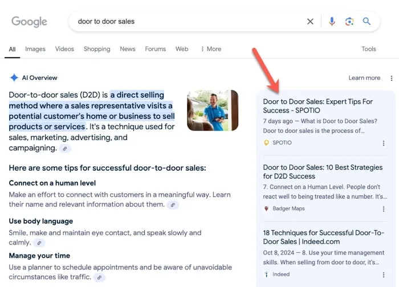Switch to the Videos tab
The image size is (399, 287).
[64, 49]
